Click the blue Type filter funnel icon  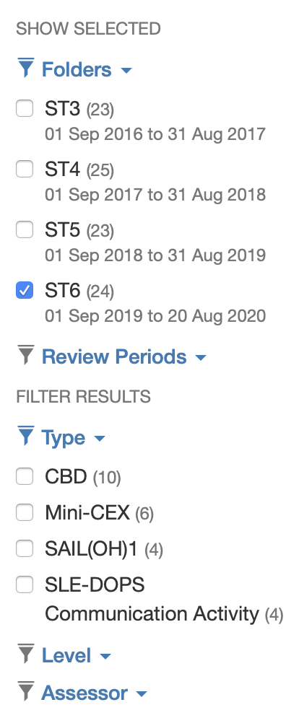point(26,437)
